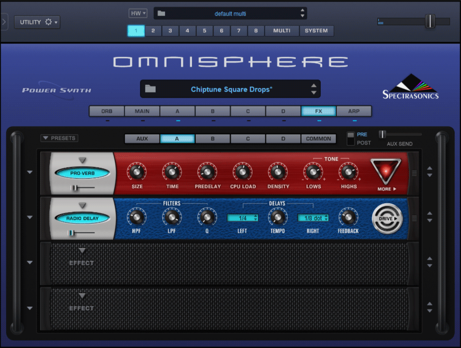The image size is (461, 348).
Task: Change the LEFT delay 1/4 value
Action: 243,218
